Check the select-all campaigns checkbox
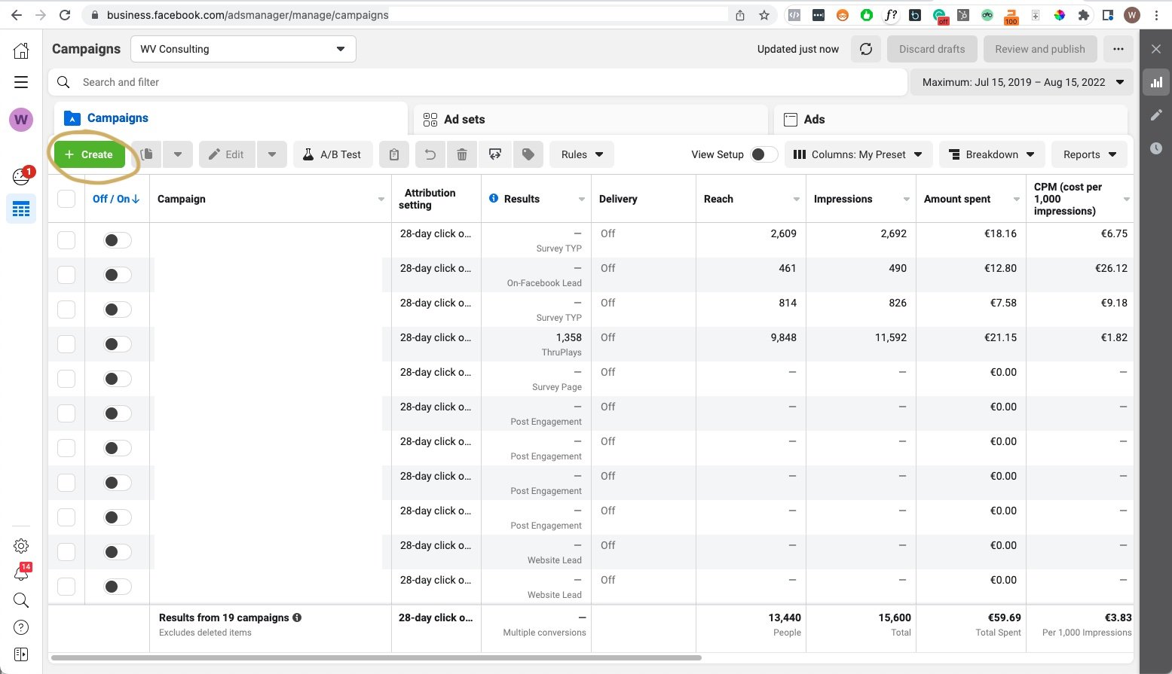Image resolution: width=1172 pixels, height=674 pixels. [x=66, y=199]
